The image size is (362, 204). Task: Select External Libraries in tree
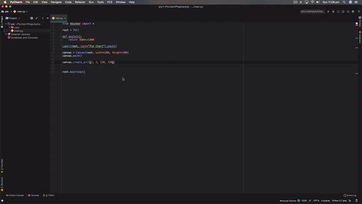[20, 34]
